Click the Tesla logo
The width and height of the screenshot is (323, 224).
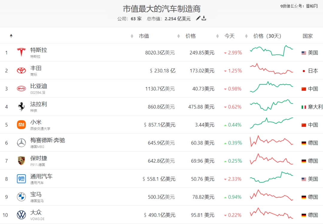[21, 52]
